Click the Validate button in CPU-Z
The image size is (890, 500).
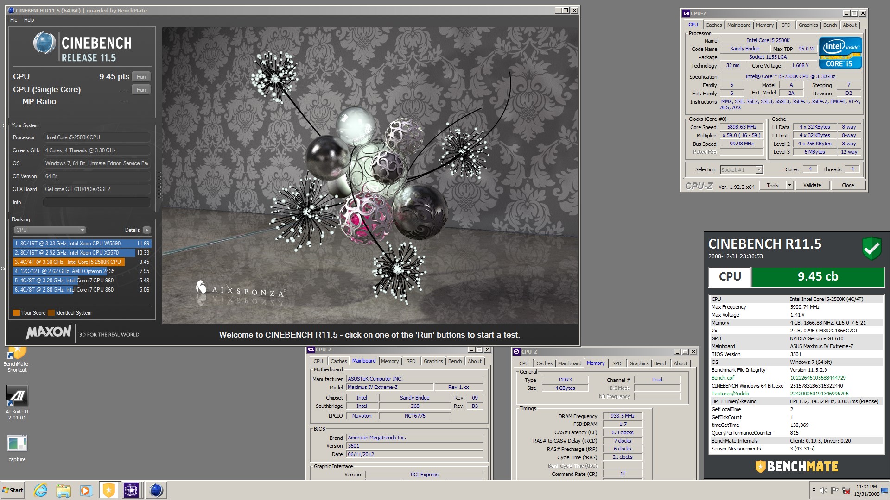coord(812,185)
